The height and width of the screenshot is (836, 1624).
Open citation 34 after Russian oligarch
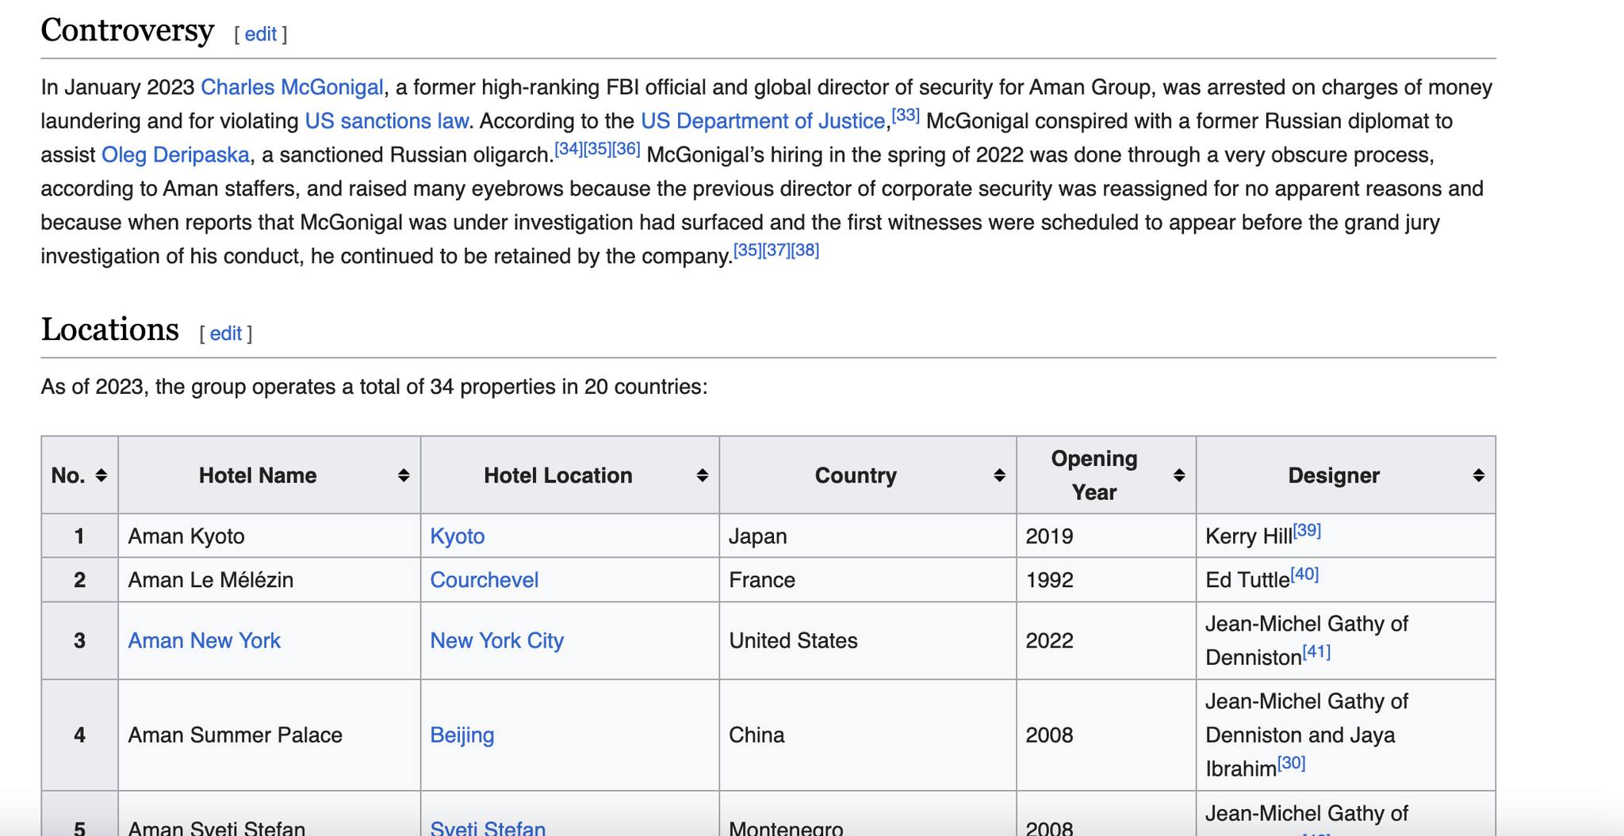pos(569,149)
